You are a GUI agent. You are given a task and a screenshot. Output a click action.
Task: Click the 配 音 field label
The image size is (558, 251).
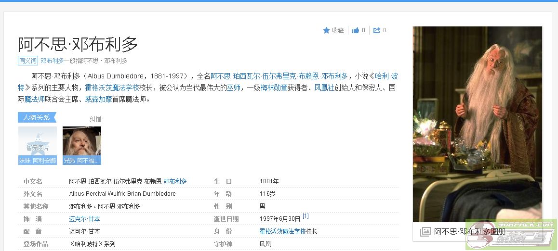[x=33, y=231]
